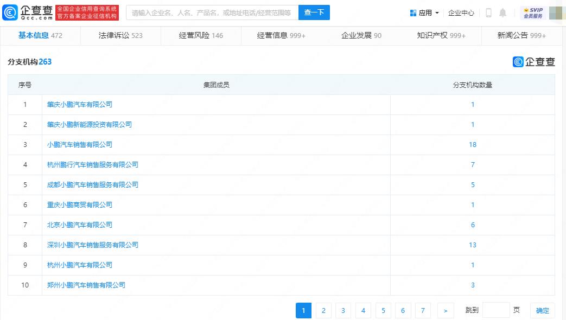Click the 分支机构 263 section title
Image resolution: width=566 pixels, height=320 pixels.
(30, 62)
